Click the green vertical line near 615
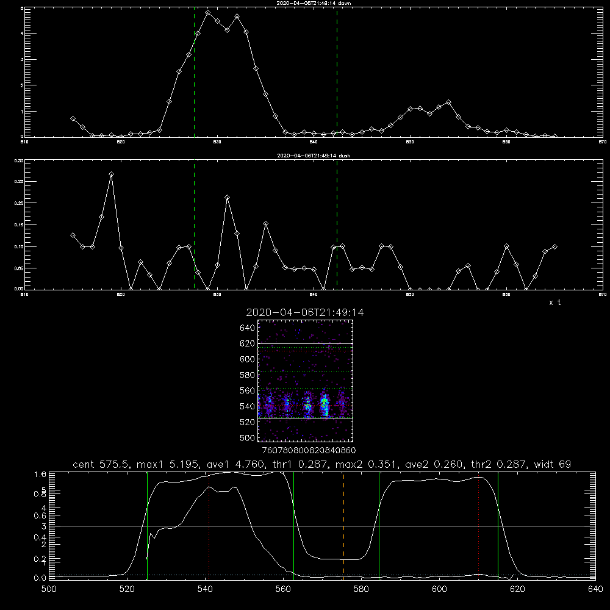Viewport: 610px width, 610px height. tap(498, 525)
